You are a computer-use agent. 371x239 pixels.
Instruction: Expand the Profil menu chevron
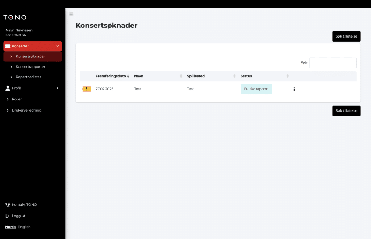58,88
